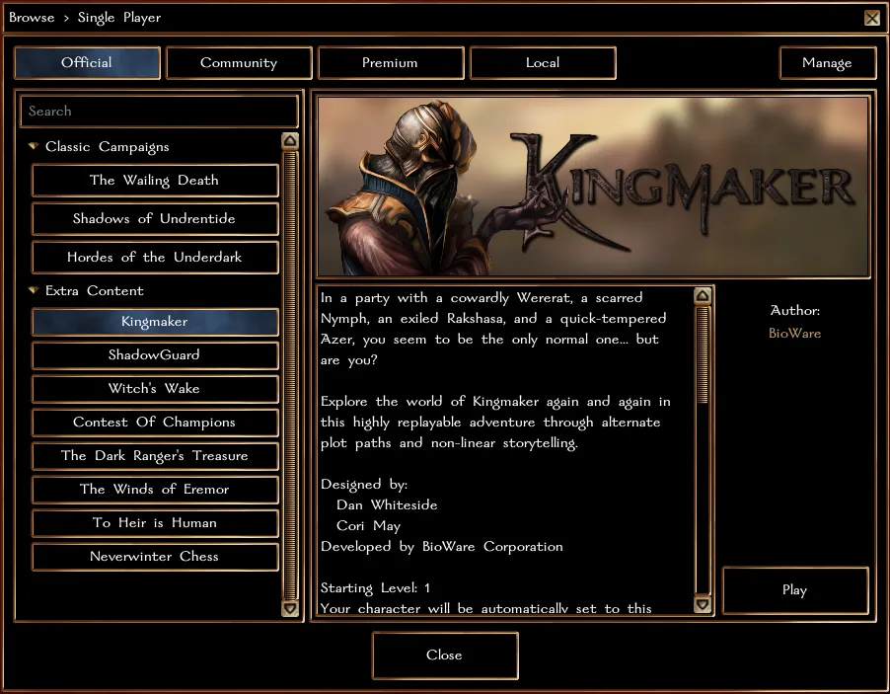Collapse the Extra Content section

coord(34,291)
